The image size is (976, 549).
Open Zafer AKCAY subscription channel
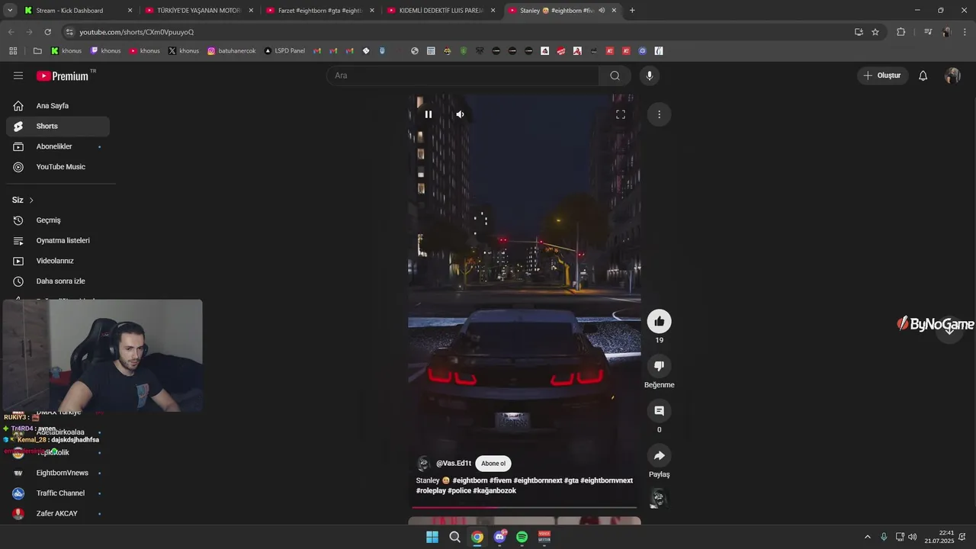click(58, 513)
